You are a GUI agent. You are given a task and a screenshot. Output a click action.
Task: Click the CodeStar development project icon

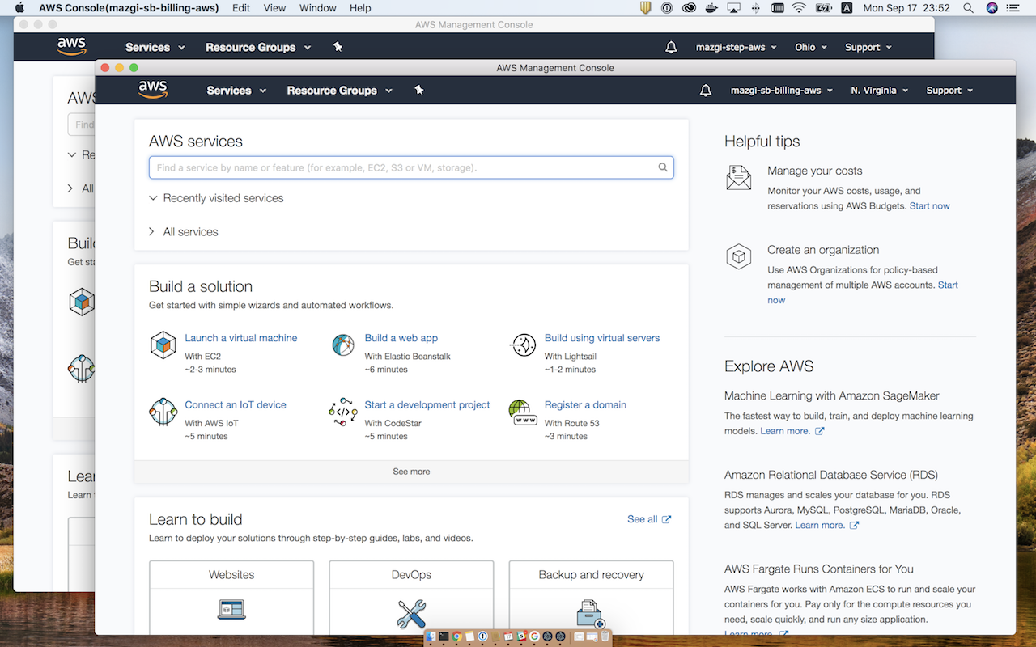tap(343, 412)
